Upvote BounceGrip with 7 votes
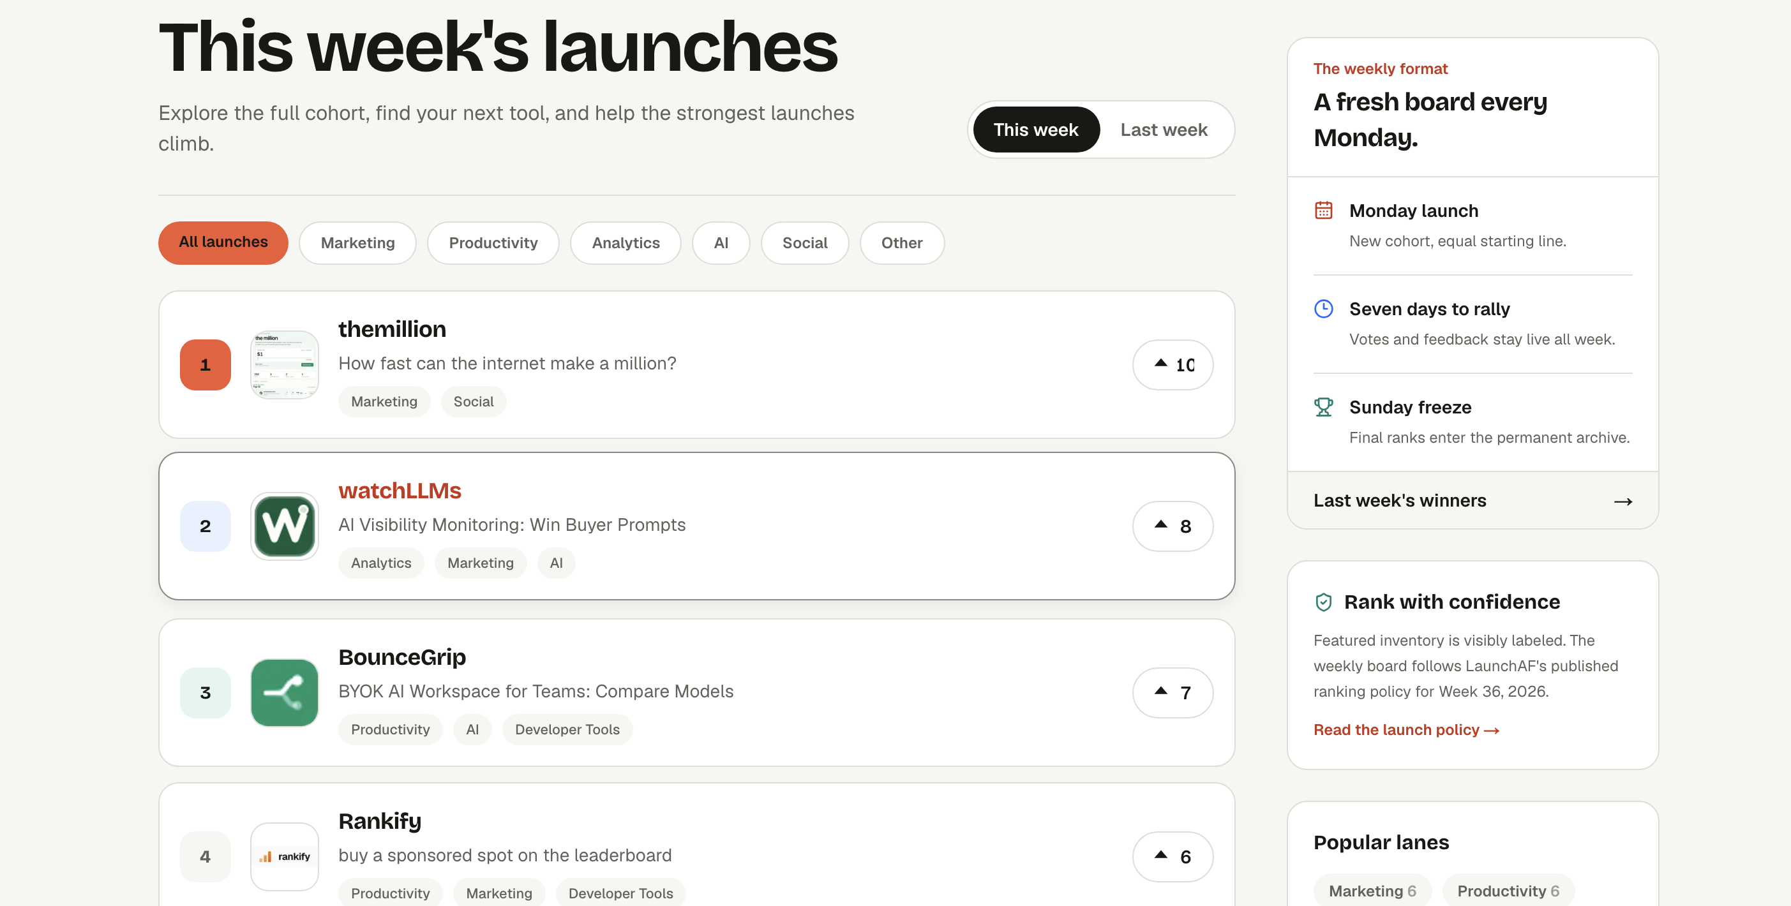 coord(1173,693)
